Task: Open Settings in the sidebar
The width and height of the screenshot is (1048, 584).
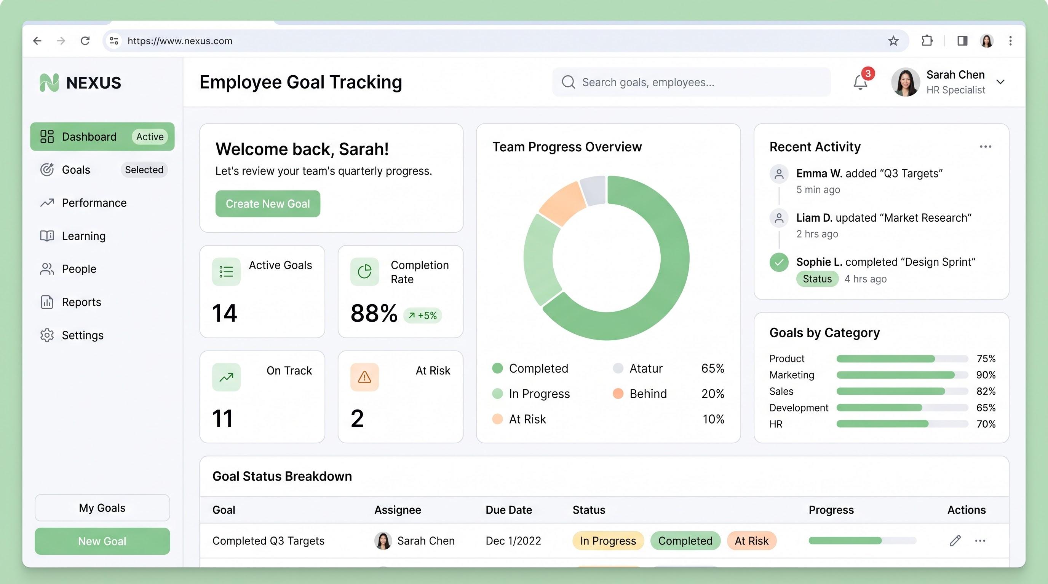Action: click(102, 335)
